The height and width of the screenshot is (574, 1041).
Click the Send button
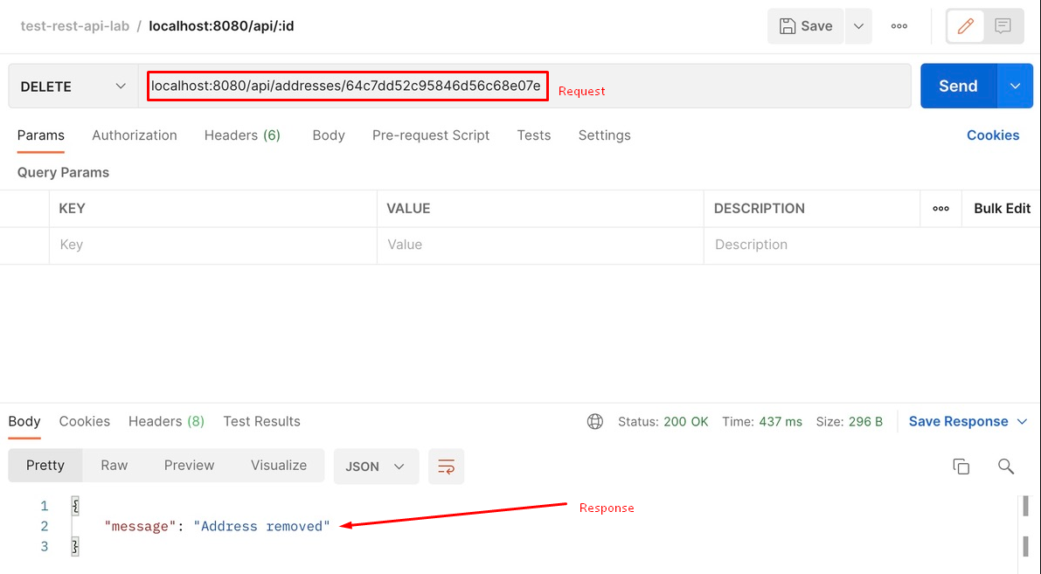coord(957,86)
